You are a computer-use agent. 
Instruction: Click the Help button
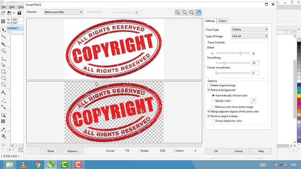pyautogui.click(x=261, y=151)
